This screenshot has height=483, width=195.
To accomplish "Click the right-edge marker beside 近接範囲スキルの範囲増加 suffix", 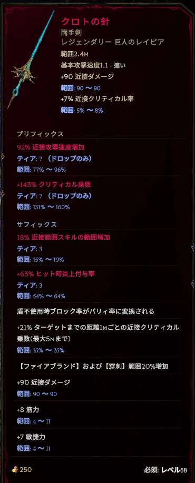I will 192,246.
